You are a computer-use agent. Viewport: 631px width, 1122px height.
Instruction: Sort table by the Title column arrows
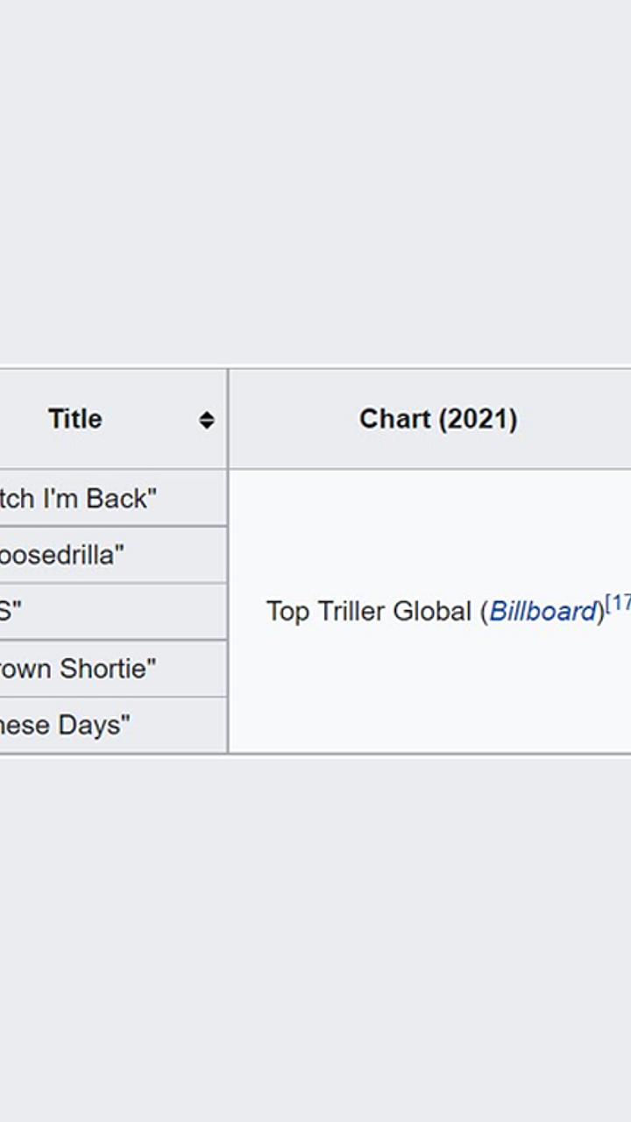pos(207,420)
